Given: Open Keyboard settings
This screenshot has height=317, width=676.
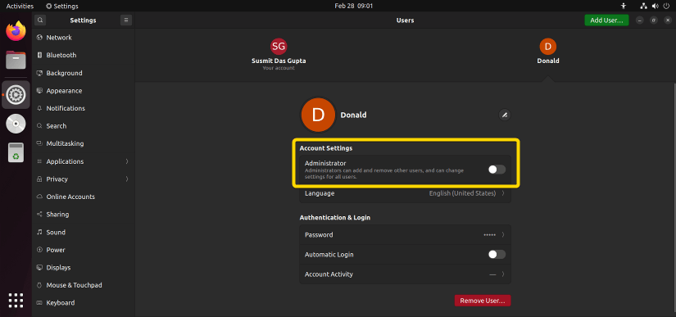Looking at the screenshot, I should click(84, 303).
